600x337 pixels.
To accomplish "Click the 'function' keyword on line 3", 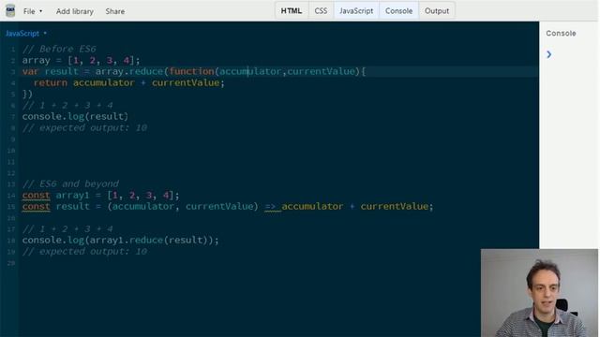I will click(191, 71).
